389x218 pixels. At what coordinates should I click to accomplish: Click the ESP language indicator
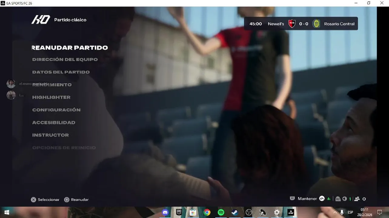click(x=350, y=213)
